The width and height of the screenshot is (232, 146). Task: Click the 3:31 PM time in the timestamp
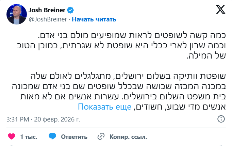[x=18, y=119]
